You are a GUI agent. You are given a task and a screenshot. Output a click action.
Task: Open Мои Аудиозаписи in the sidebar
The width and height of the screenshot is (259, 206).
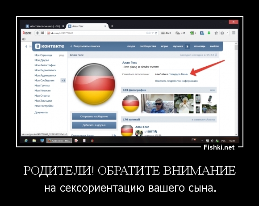46,75
